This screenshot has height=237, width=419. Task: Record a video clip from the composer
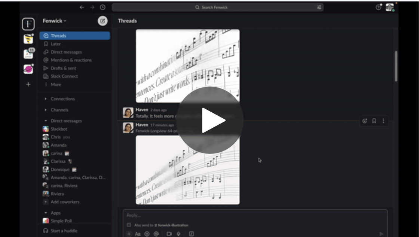(x=169, y=233)
